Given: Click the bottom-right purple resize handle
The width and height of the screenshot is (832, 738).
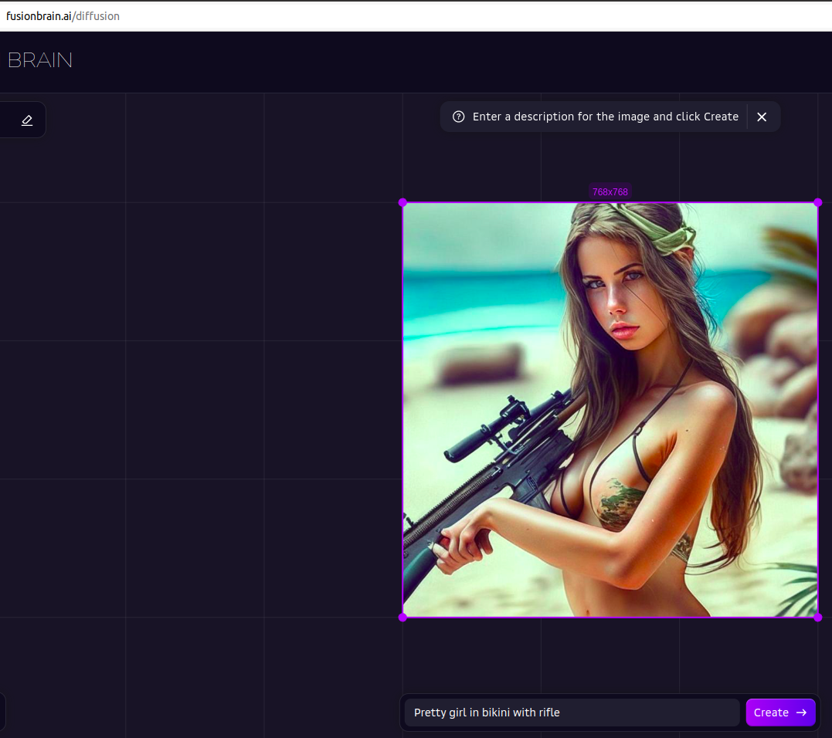Looking at the screenshot, I should pyautogui.click(x=818, y=618).
